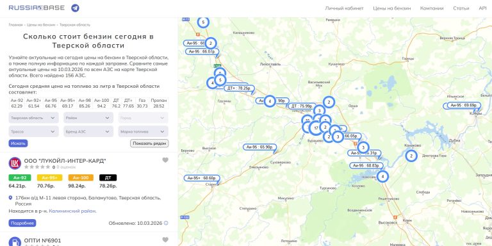Click average Аи-95 price 66.76 cell

click(x=51, y=106)
